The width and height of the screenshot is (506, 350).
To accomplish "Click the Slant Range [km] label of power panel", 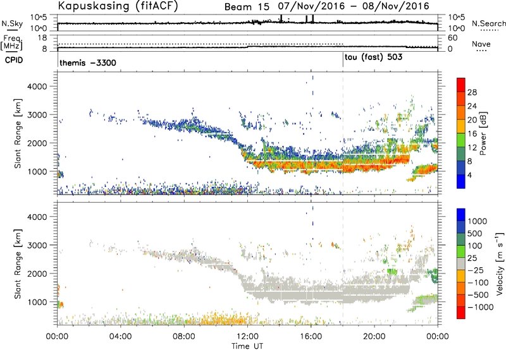I will (x=18, y=133).
